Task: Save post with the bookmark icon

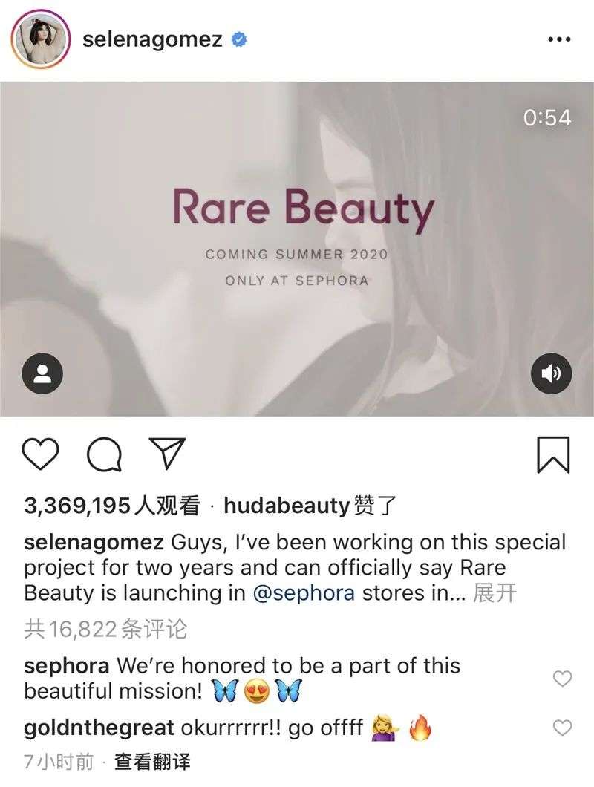Action: 552,454
